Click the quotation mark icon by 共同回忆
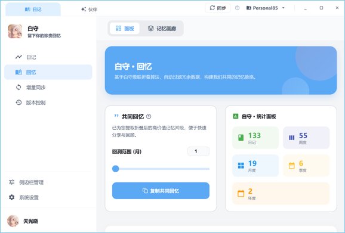Image resolution: width=345 pixels, height=233 pixels. (x=116, y=116)
